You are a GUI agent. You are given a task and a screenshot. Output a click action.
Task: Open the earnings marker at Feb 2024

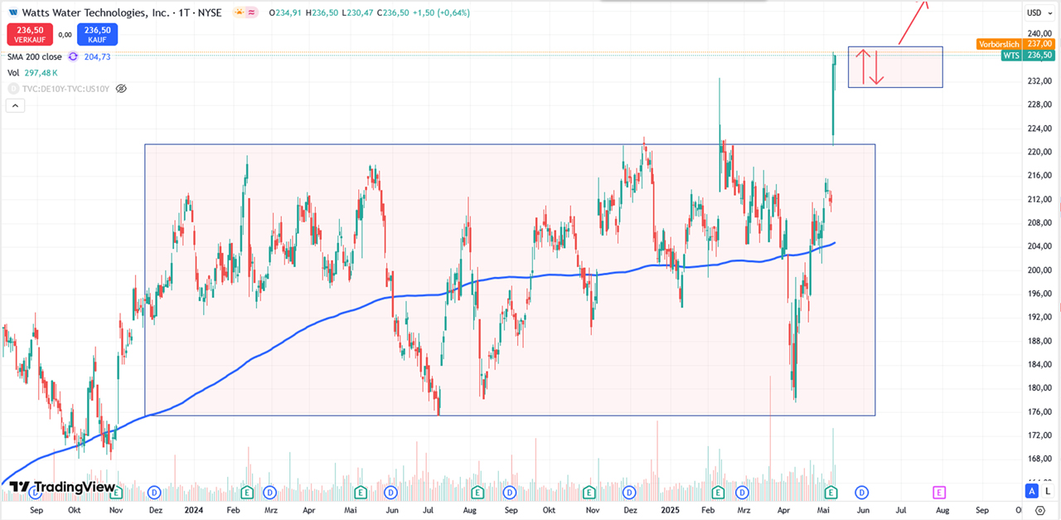pyautogui.click(x=246, y=492)
